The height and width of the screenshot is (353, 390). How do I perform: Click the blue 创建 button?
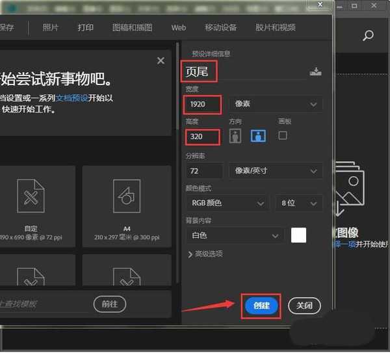pyautogui.click(x=261, y=306)
